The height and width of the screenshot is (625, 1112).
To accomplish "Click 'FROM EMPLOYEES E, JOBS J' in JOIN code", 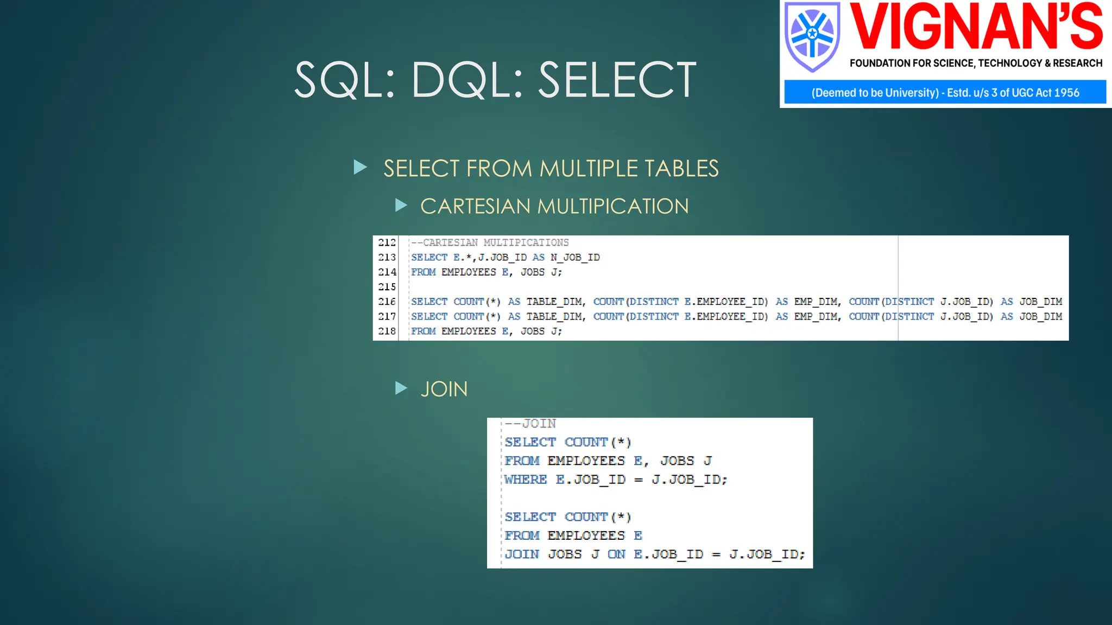I will click(x=608, y=461).
